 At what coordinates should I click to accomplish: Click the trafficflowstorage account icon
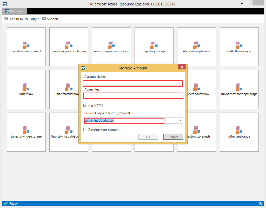[239, 45]
